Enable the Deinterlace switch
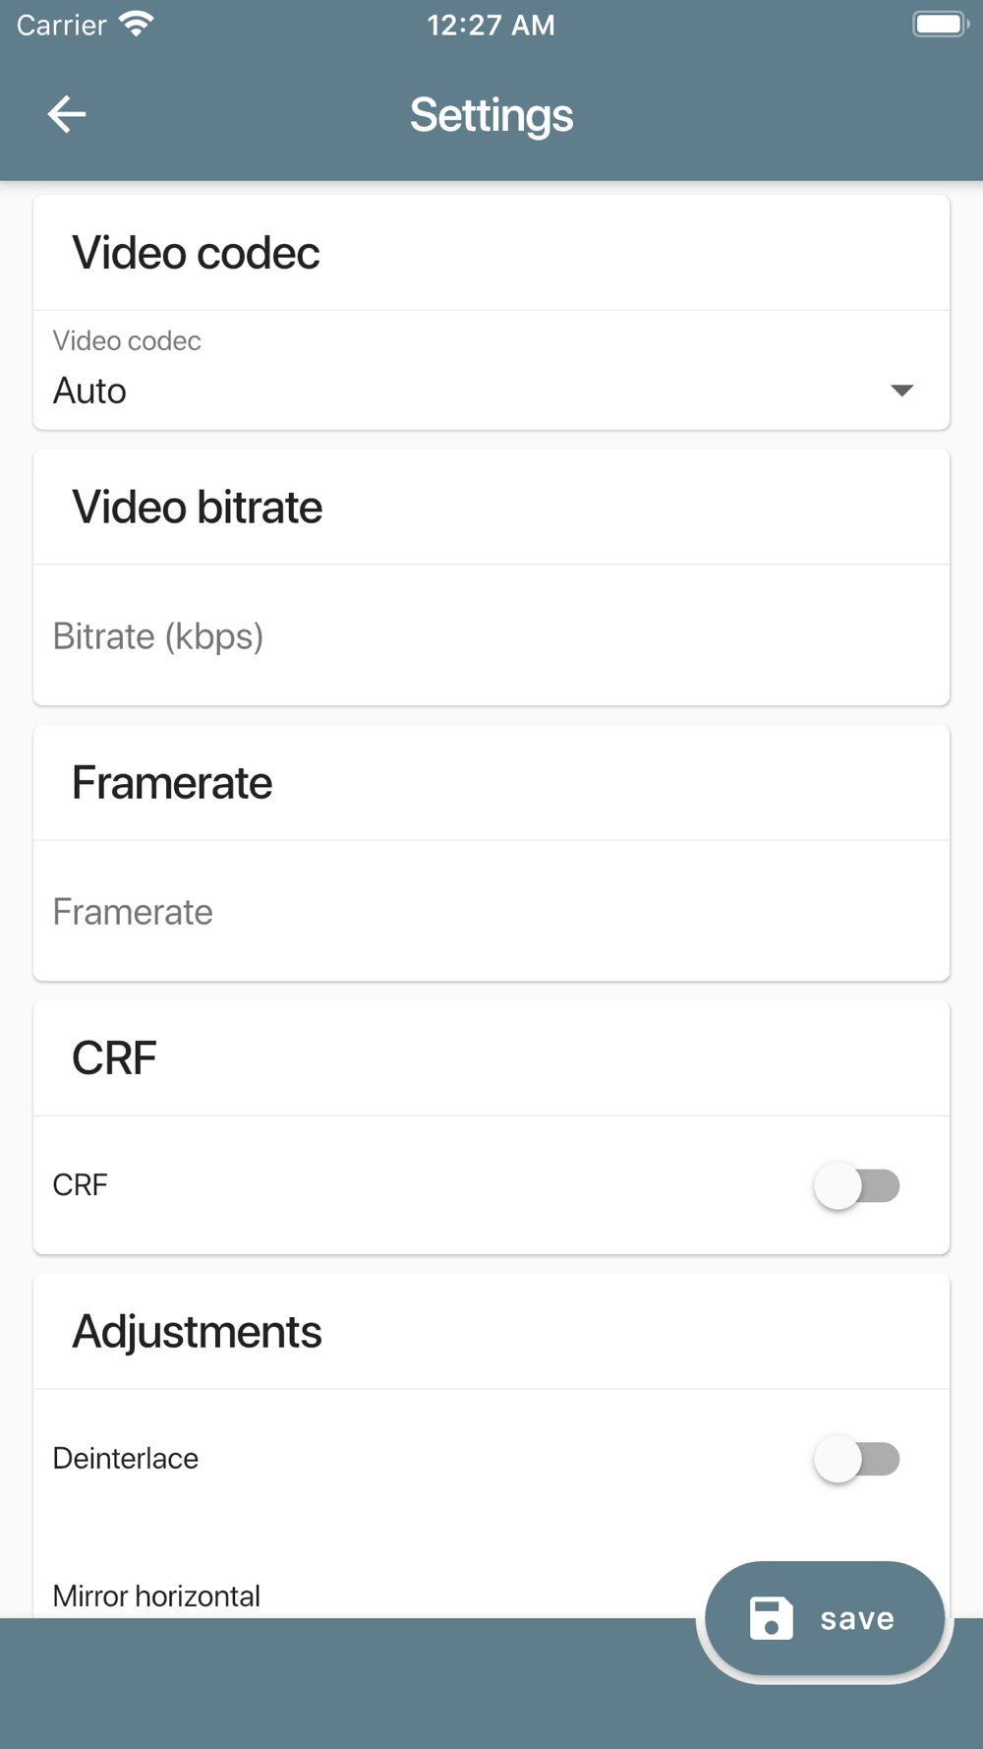 pyautogui.click(x=856, y=1459)
